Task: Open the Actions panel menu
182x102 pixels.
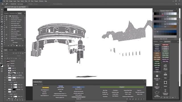Action: point(25,13)
